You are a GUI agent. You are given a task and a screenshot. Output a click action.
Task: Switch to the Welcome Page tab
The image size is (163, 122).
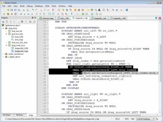(x=47, y=18)
